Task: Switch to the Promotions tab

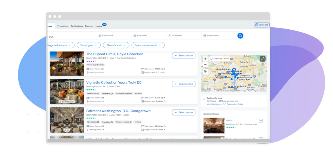Action: 63,26
